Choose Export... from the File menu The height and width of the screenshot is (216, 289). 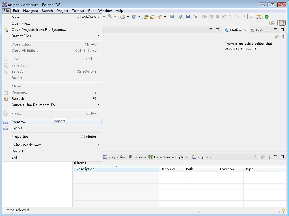[x=52, y=128]
